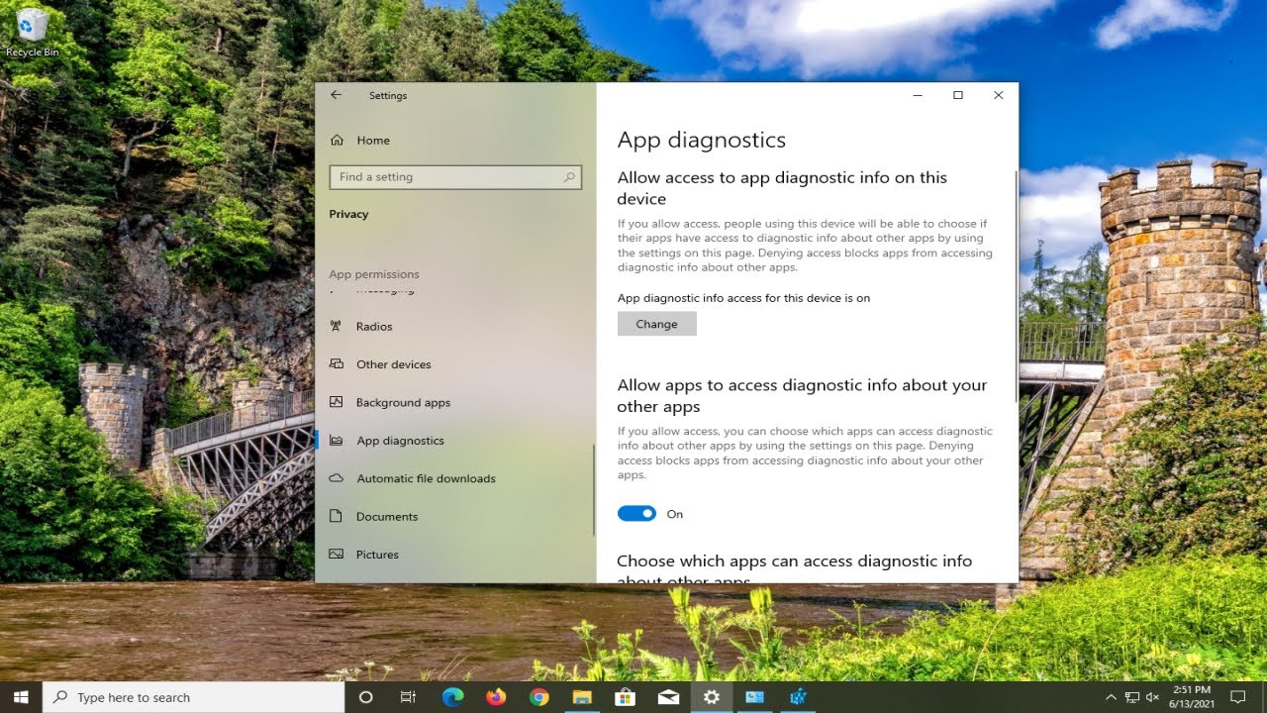Select the Pictures icon in sidebar
The image size is (1267, 713).
337,555
